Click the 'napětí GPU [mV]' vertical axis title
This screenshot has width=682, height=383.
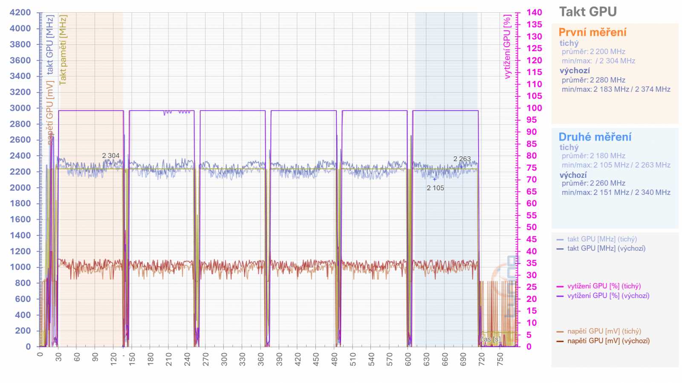coord(50,113)
